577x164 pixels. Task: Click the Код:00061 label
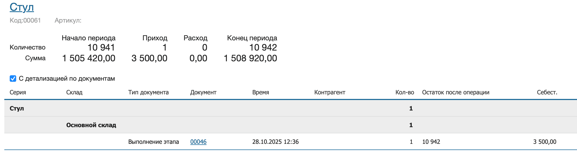pyautogui.click(x=25, y=20)
